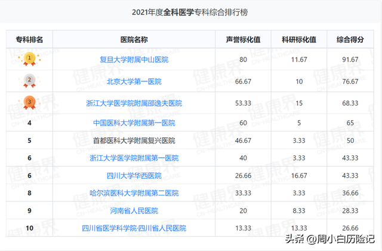
Task: Click the 专科排名 column header
Action: point(29,39)
